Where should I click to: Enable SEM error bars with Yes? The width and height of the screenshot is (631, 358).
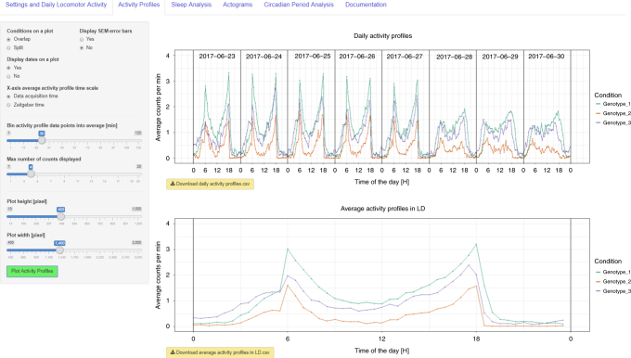pos(82,40)
